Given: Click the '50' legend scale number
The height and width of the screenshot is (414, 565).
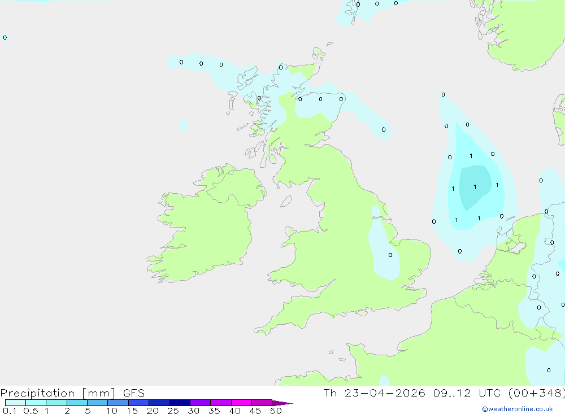Looking at the screenshot, I should (x=276, y=411).
